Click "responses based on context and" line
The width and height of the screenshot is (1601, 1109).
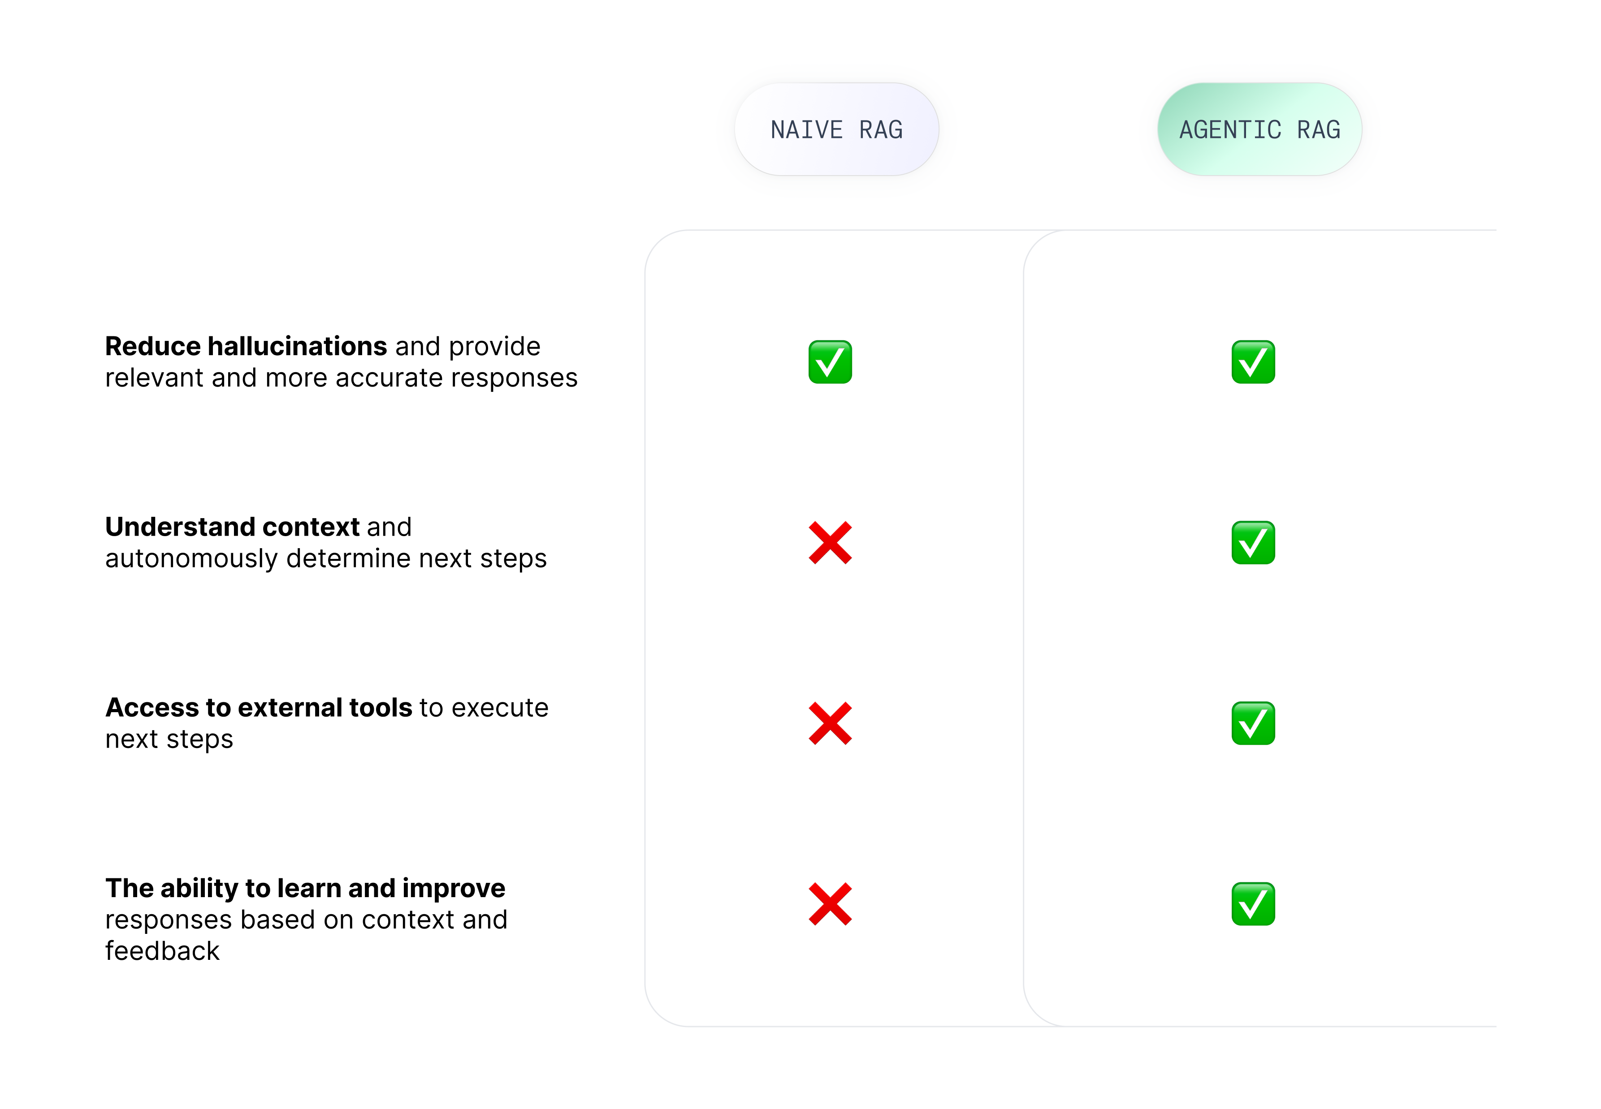(x=306, y=920)
